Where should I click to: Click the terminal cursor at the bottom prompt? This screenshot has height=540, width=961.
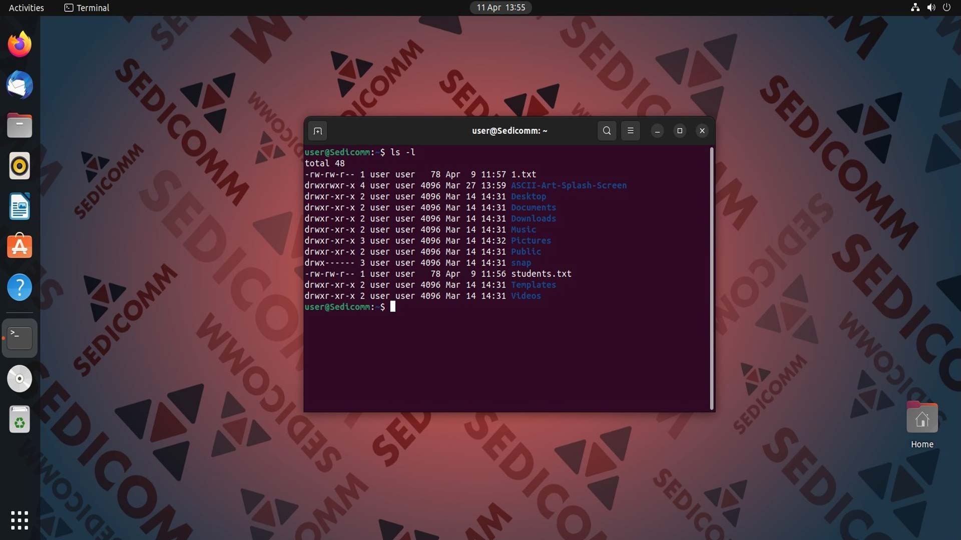pyautogui.click(x=393, y=306)
